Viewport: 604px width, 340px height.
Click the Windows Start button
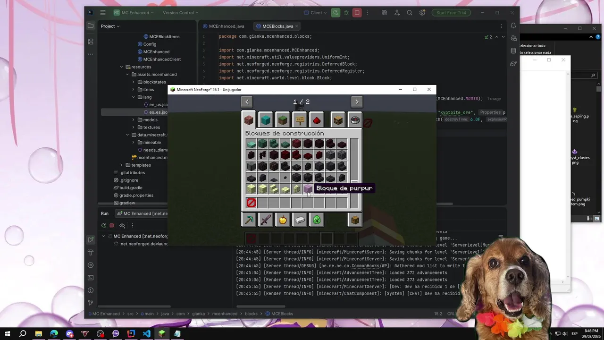[8, 334]
